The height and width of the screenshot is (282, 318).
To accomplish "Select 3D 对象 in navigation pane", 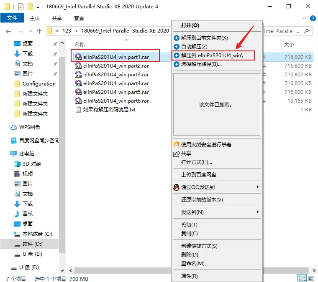I will click(27, 164).
